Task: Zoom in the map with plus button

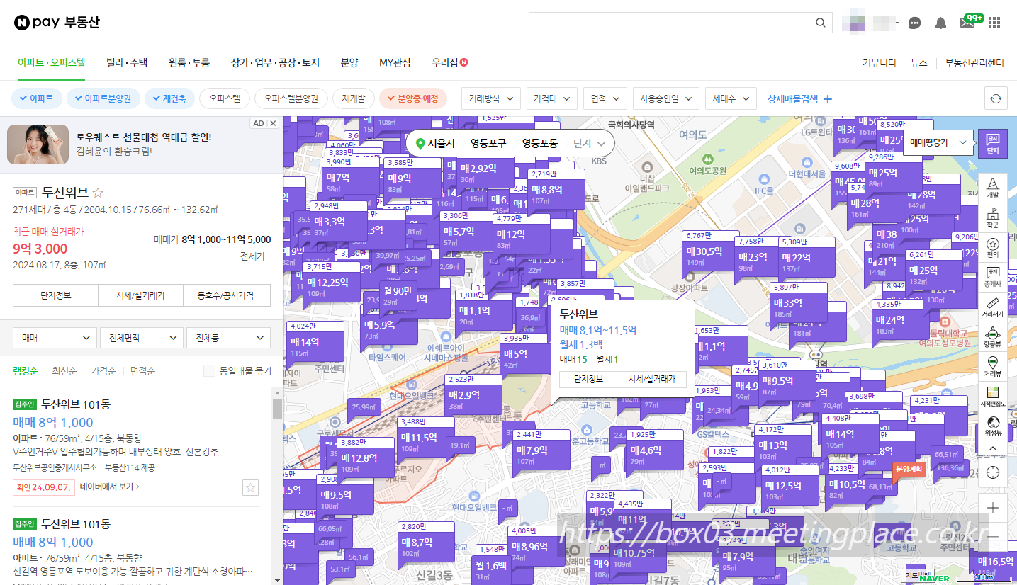Action: [992, 508]
